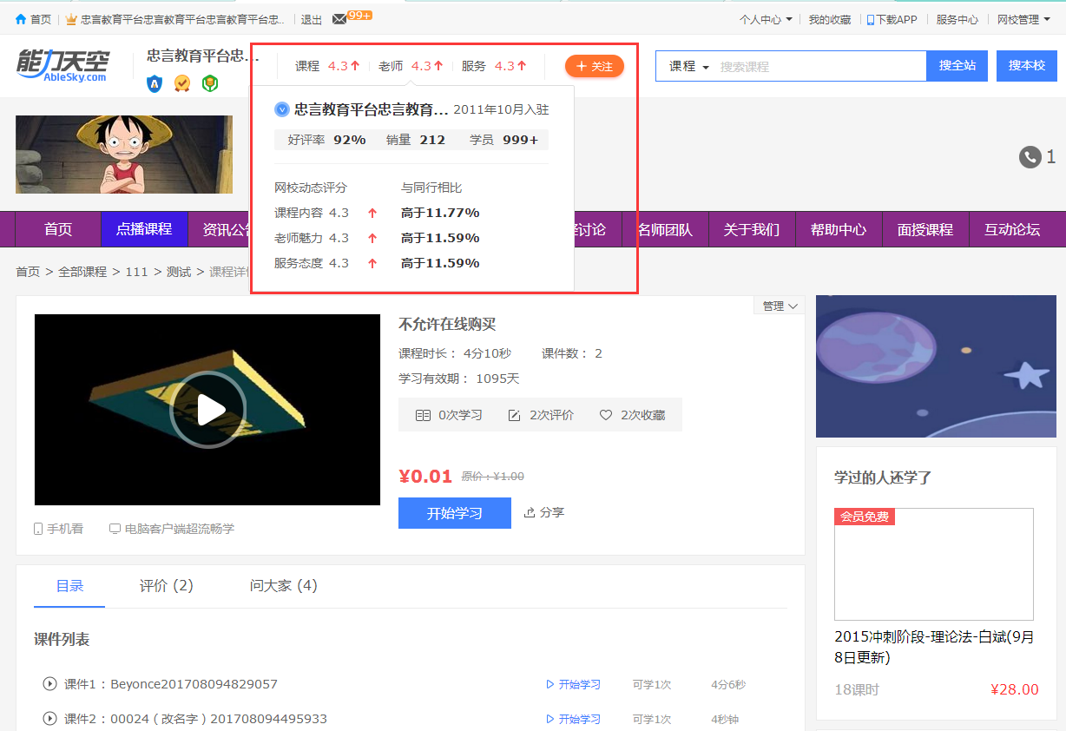1066x731 pixels.
Task: Play the course preview video
Action: (x=207, y=410)
